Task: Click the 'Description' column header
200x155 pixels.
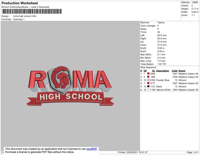Action: click(163, 71)
